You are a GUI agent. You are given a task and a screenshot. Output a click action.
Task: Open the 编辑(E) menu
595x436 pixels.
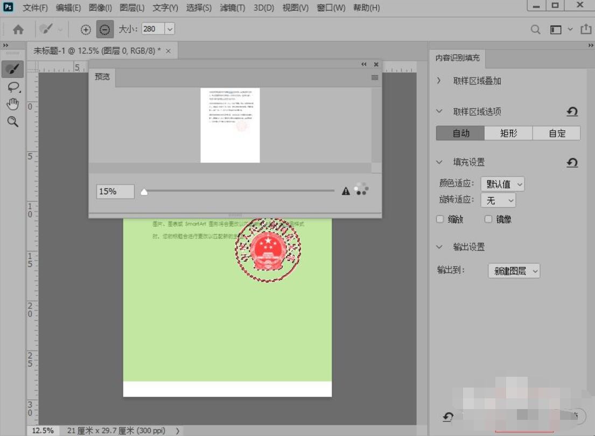pos(68,8)
